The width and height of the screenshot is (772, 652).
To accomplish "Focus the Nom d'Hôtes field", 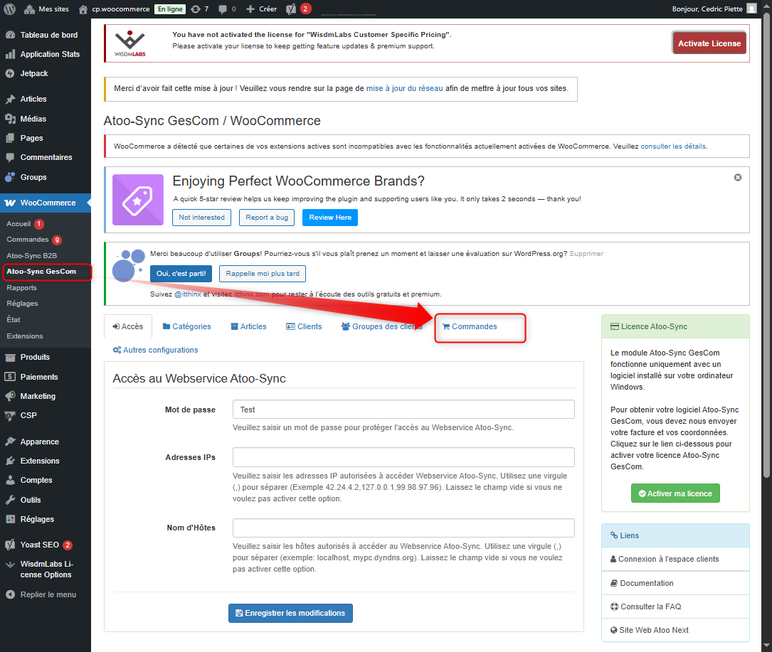I will [x=403, y=528].
